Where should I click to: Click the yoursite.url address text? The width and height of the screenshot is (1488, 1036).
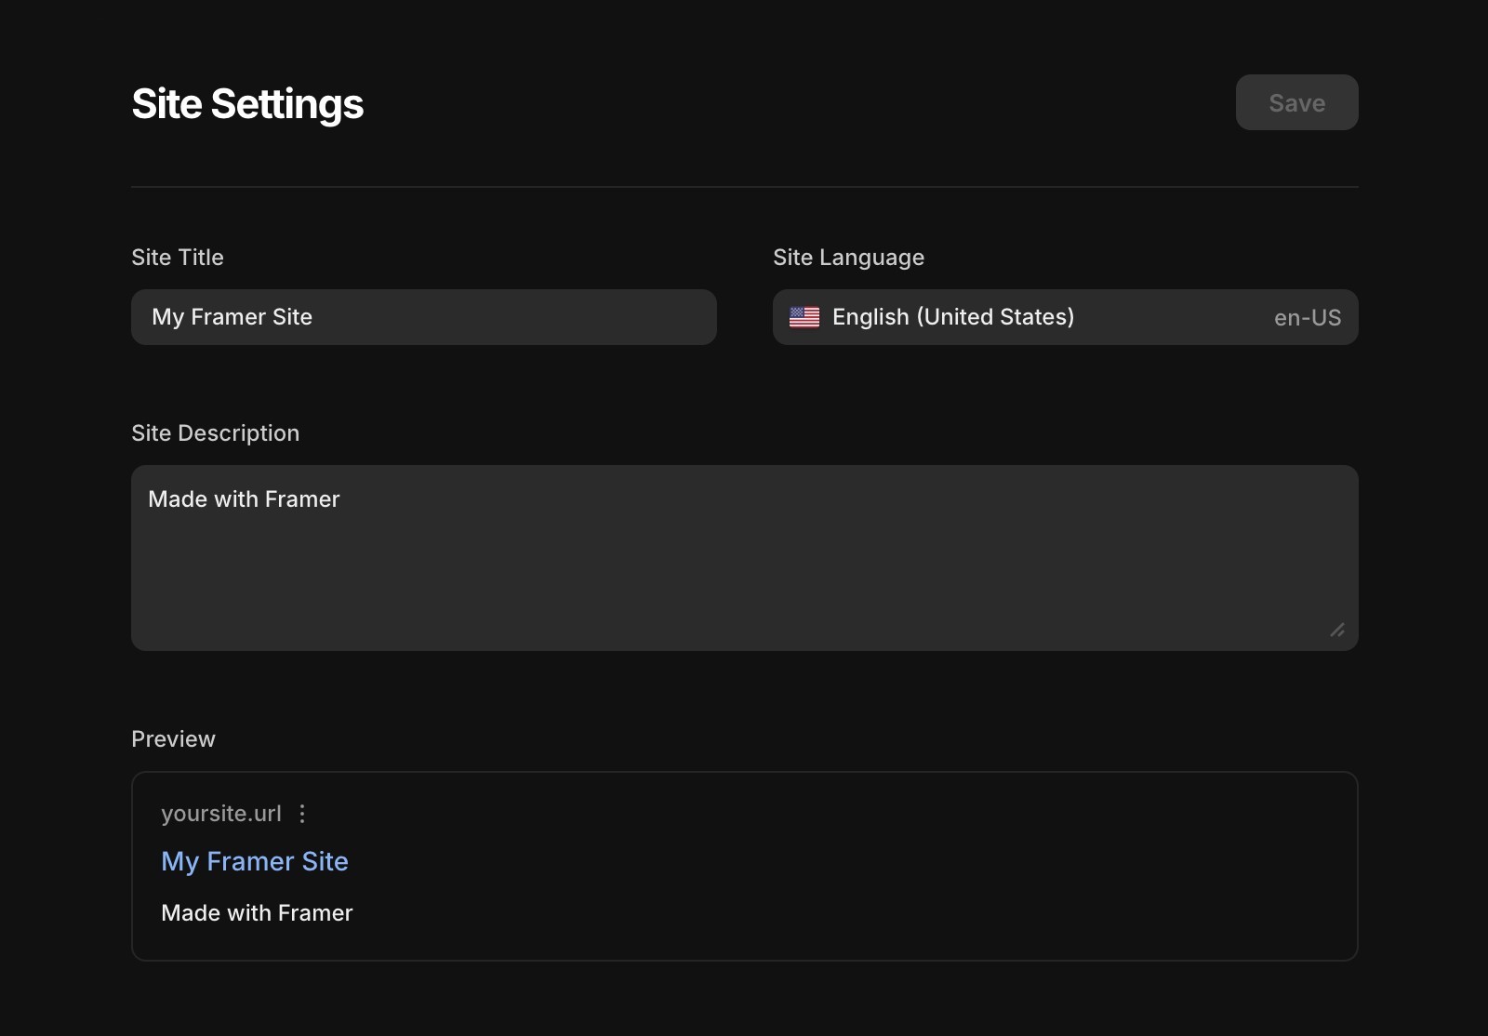point(221,814)
